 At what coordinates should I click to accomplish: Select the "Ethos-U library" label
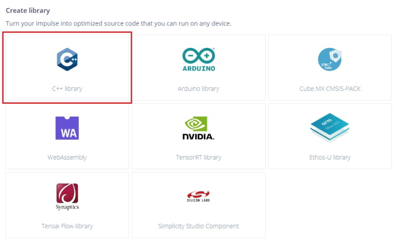pyautogui.click(x=330, y=157)
